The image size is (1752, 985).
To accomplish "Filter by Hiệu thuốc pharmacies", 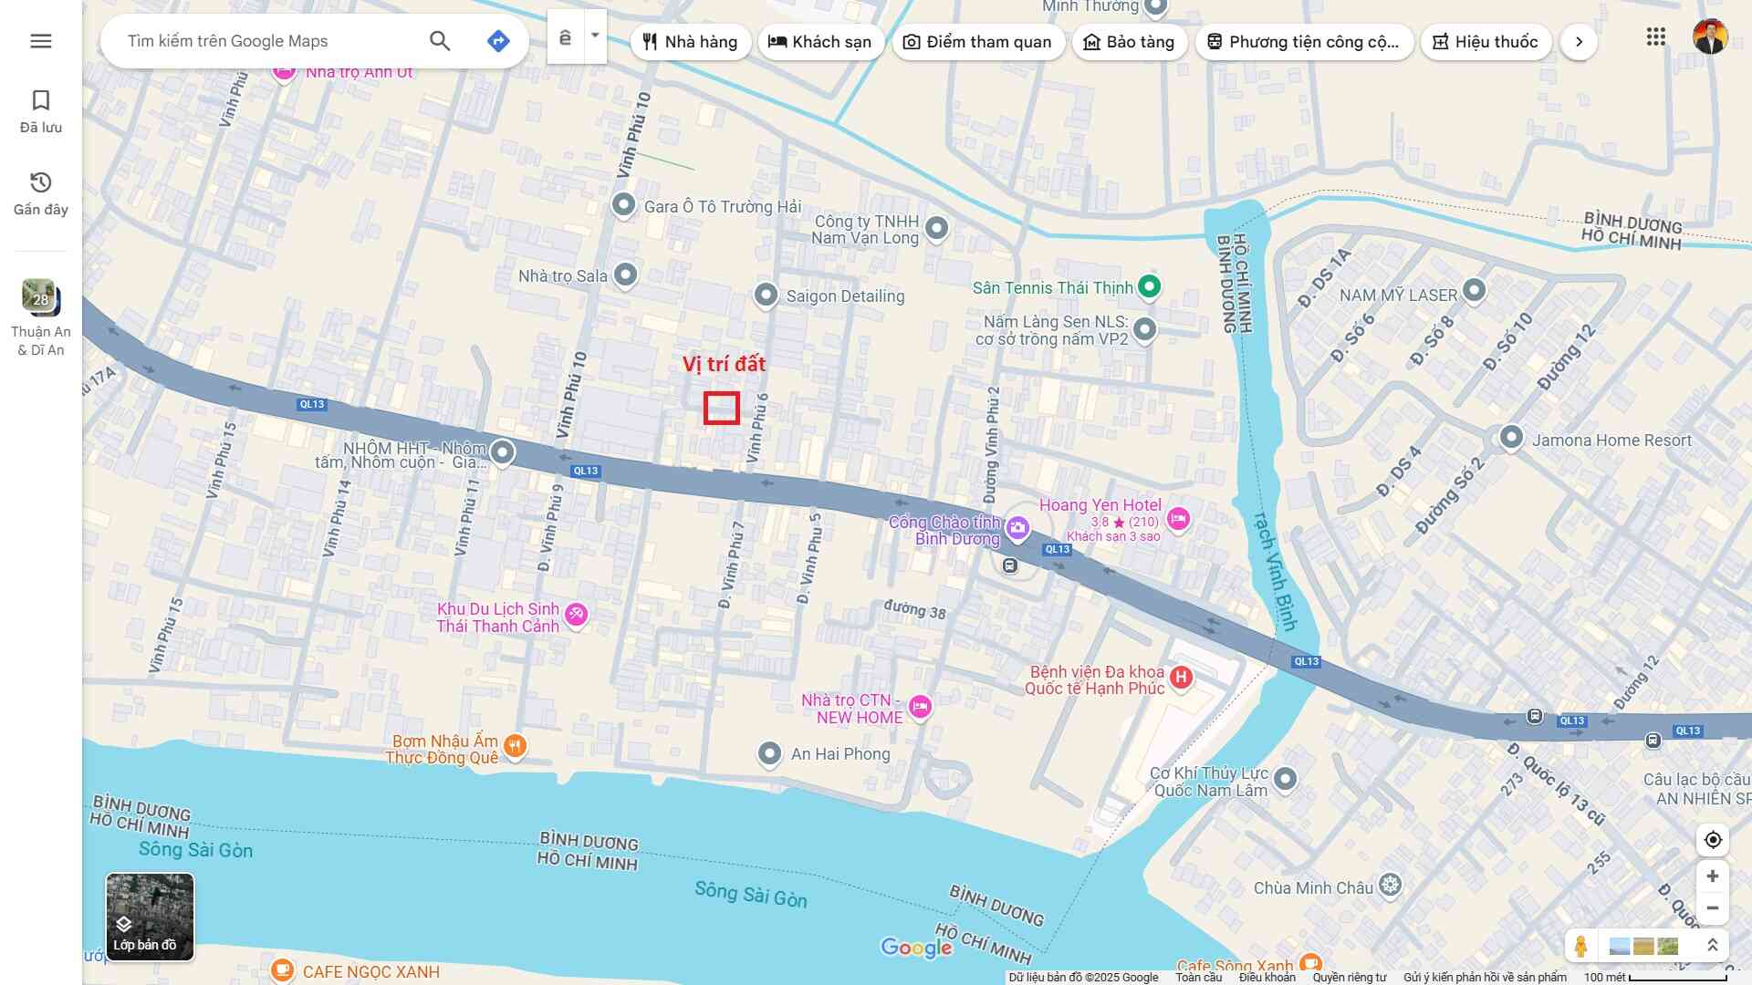I will (1486, 42).
